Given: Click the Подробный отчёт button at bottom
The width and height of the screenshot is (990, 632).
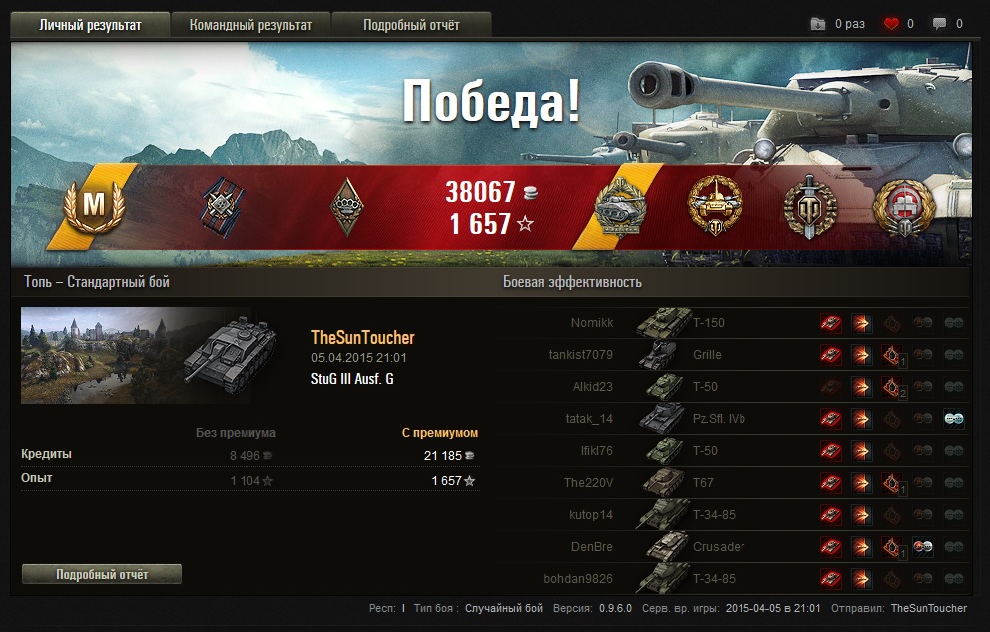Looking at the screenshot, I should click(102, 574).
